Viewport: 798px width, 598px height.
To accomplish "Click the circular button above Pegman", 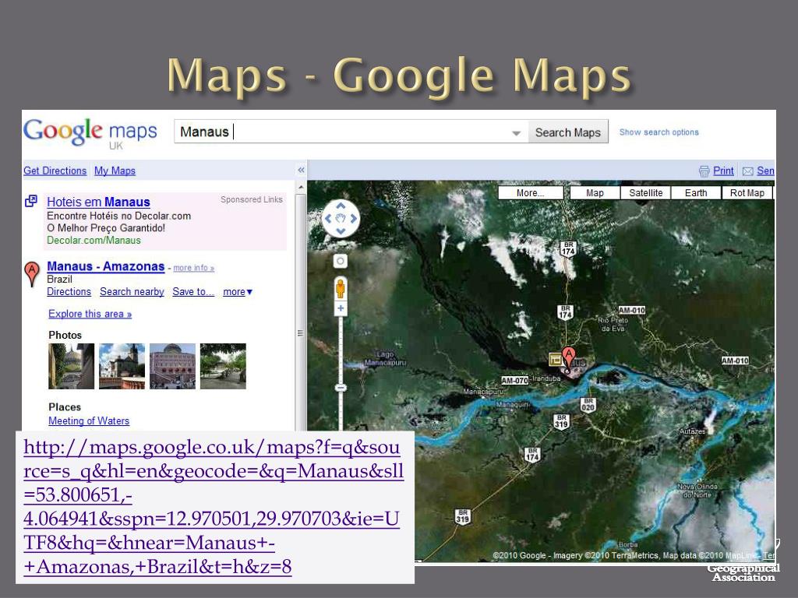I will click(x=340, y=261).
